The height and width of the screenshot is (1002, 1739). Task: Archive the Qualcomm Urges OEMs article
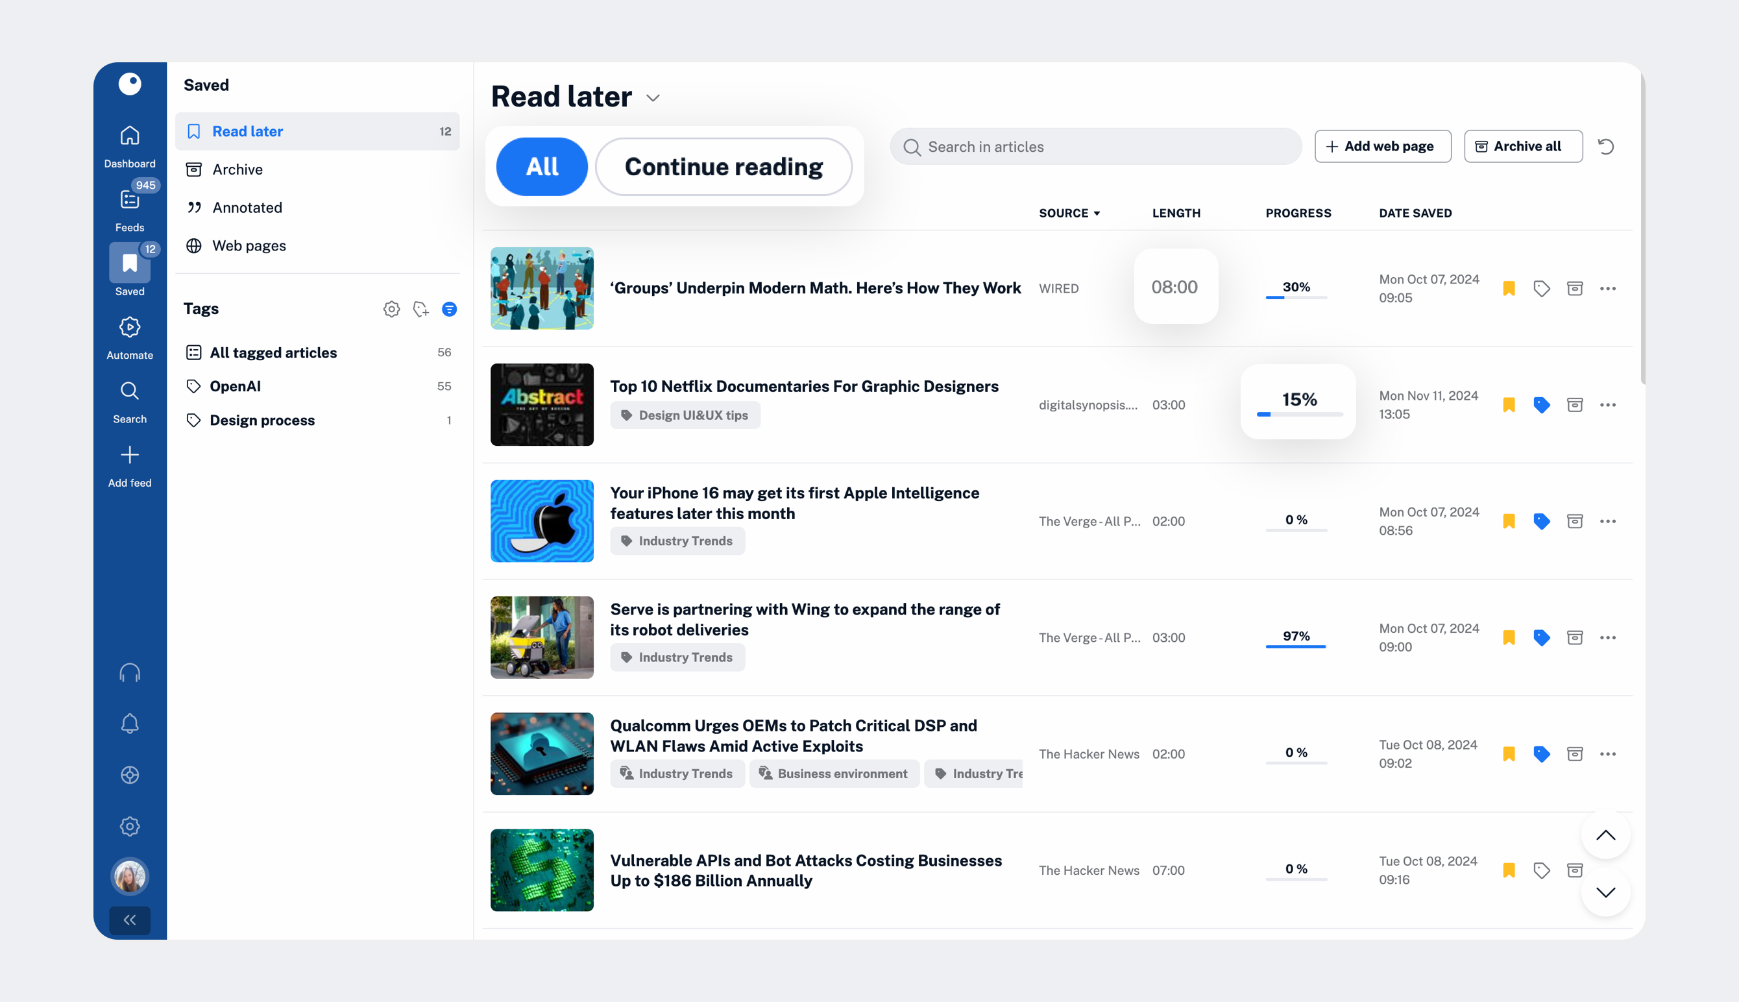(x=1575, y=753)
